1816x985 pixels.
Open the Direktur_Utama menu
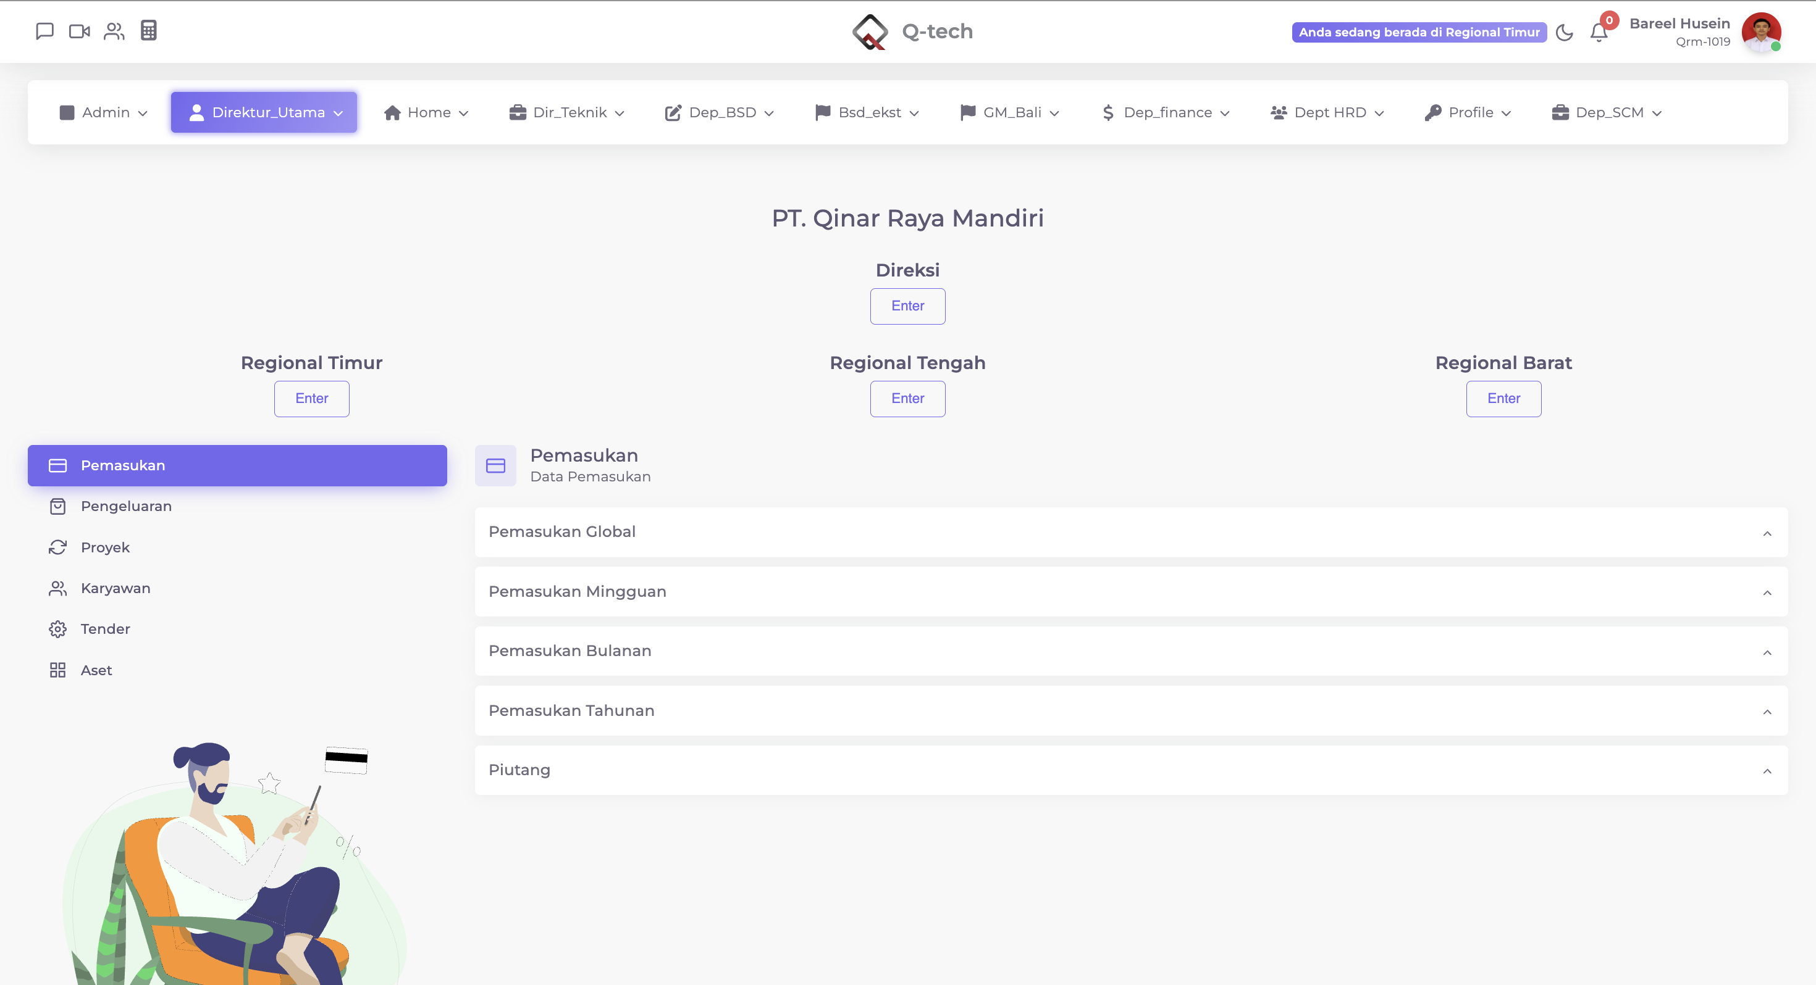pos(264,113)
